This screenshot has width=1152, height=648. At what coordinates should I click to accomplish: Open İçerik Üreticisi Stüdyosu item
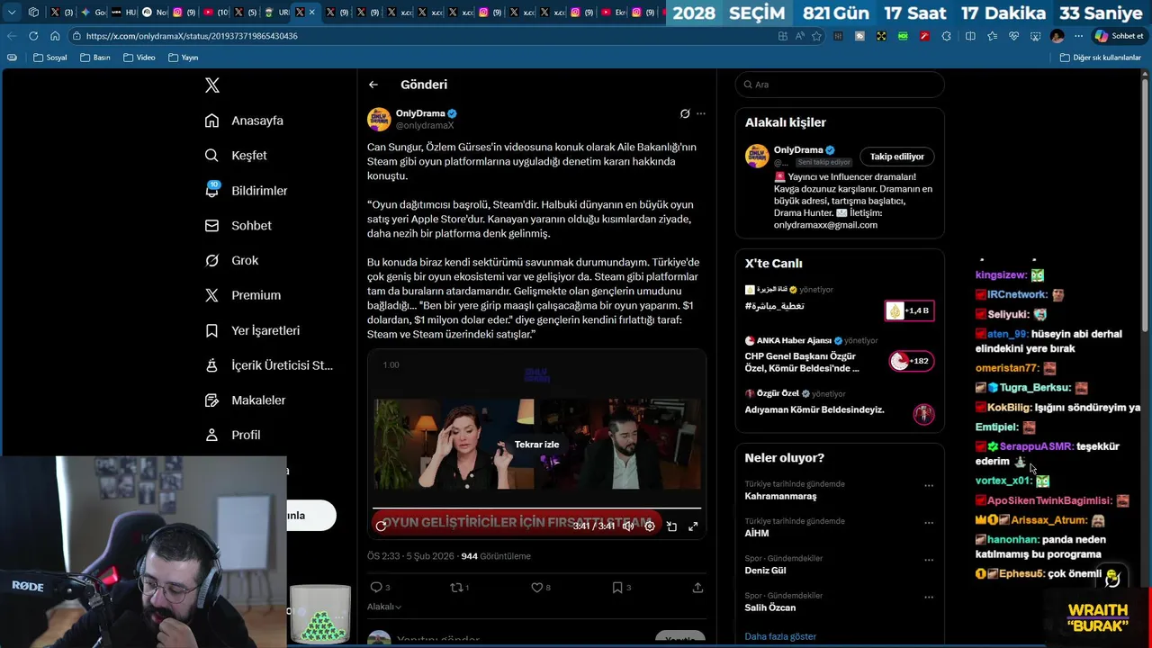[269, 365]
